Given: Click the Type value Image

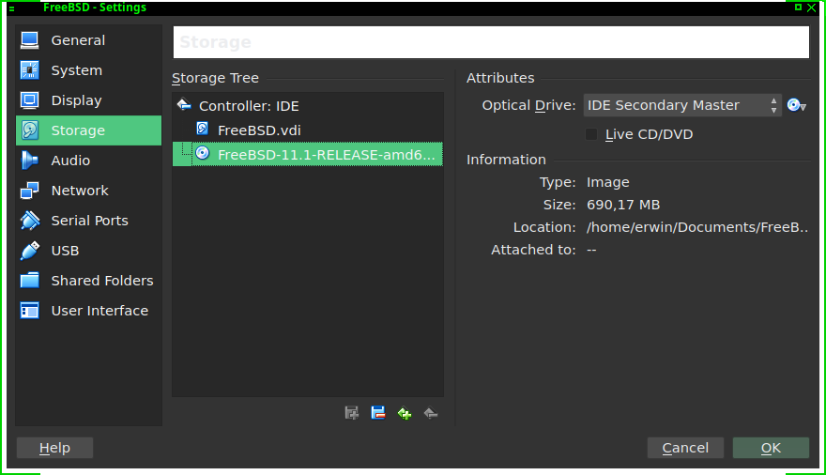Looking at the screenshot, I should [608, 182].
